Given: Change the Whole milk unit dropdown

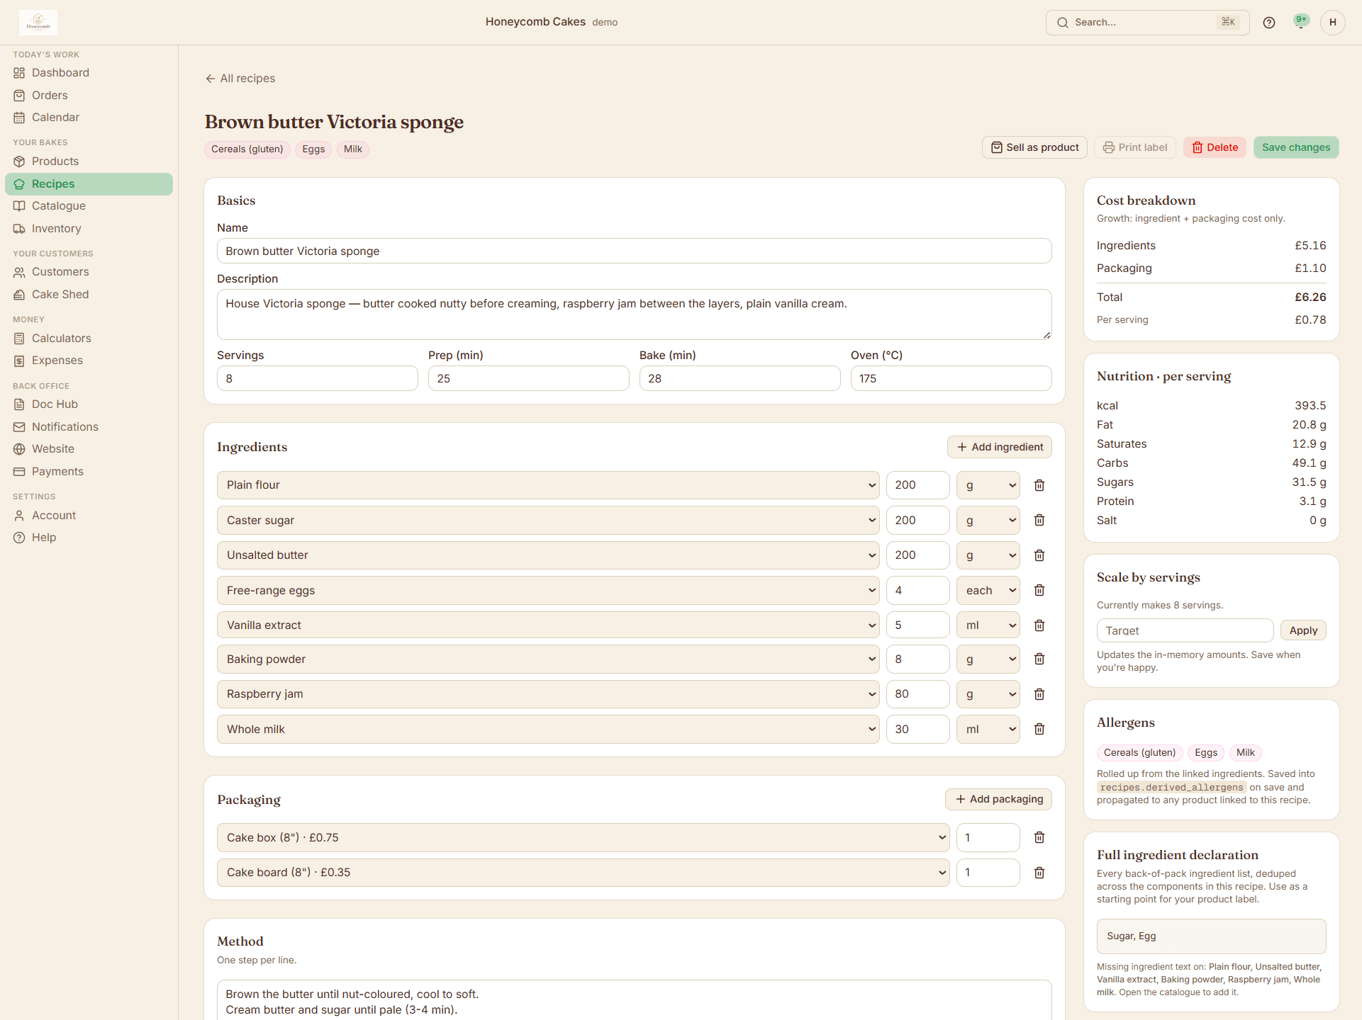Looking at the screenshot, I should 988,729.
